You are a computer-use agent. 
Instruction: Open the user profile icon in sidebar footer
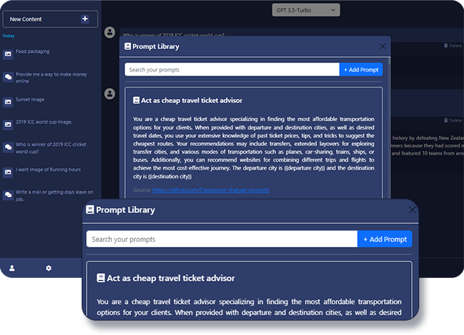click(12, 268)
